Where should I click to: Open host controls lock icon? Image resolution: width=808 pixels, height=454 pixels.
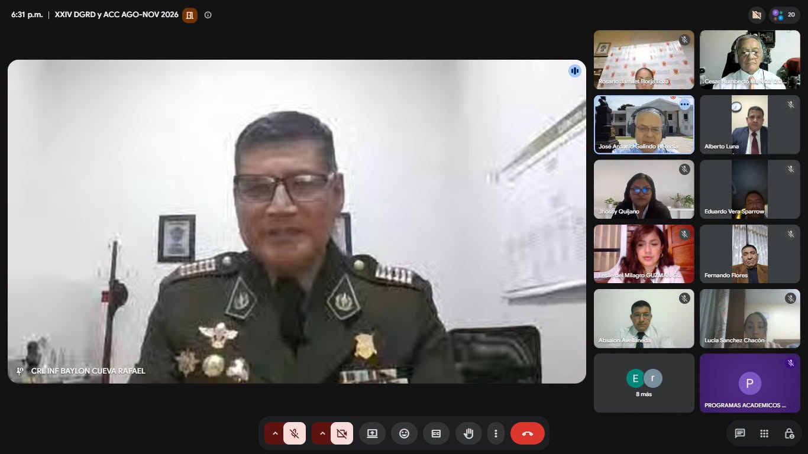789,433
